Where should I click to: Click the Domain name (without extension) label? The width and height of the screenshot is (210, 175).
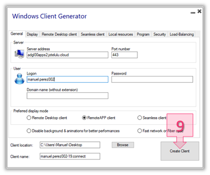52,90
